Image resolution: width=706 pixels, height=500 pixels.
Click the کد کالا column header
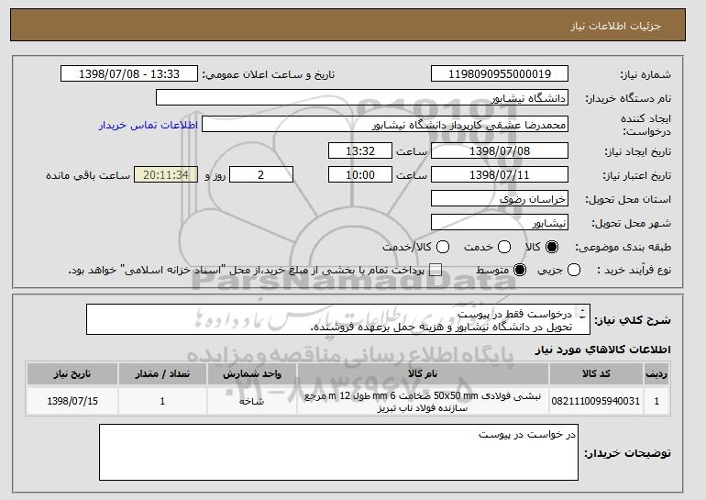[596, 374]
